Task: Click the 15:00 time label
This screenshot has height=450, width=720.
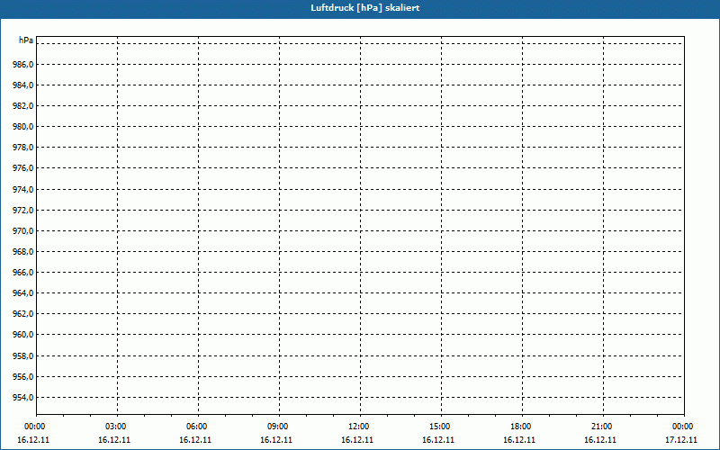Action: [x=440, y=427]
